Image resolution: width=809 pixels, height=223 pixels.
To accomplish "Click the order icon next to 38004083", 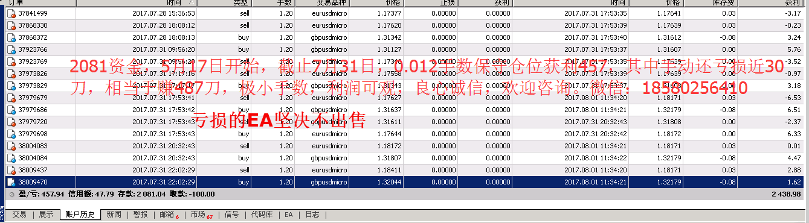I will click(11, 145).
